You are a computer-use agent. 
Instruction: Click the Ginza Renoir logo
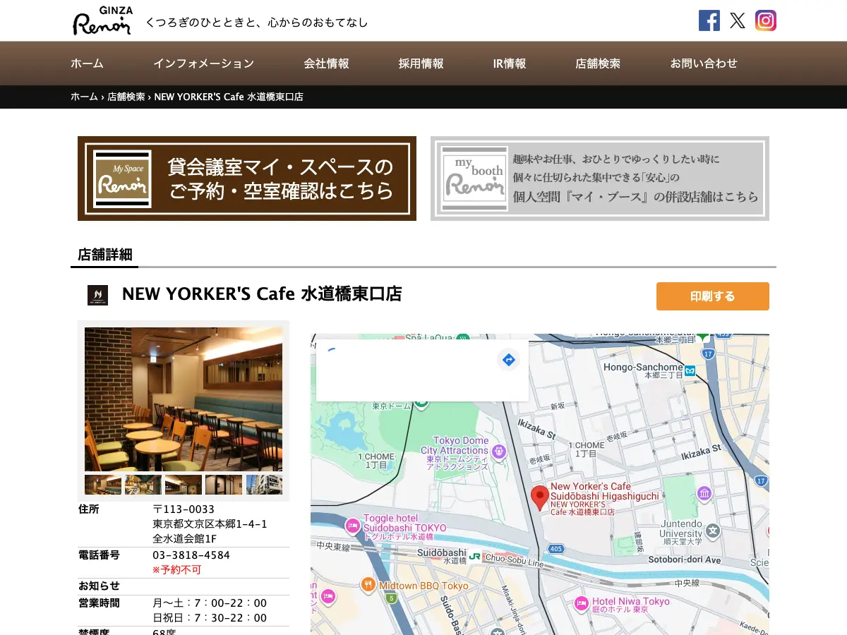[103, 20]
